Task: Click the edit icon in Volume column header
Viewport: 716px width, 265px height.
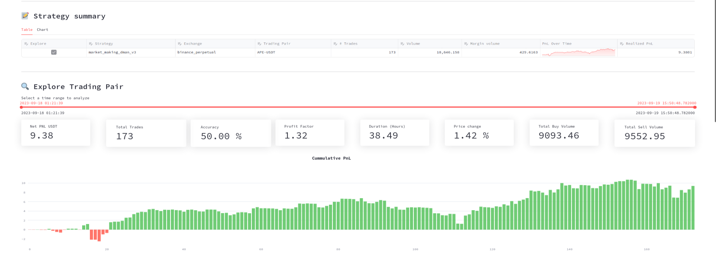Action: click(403, 44)
